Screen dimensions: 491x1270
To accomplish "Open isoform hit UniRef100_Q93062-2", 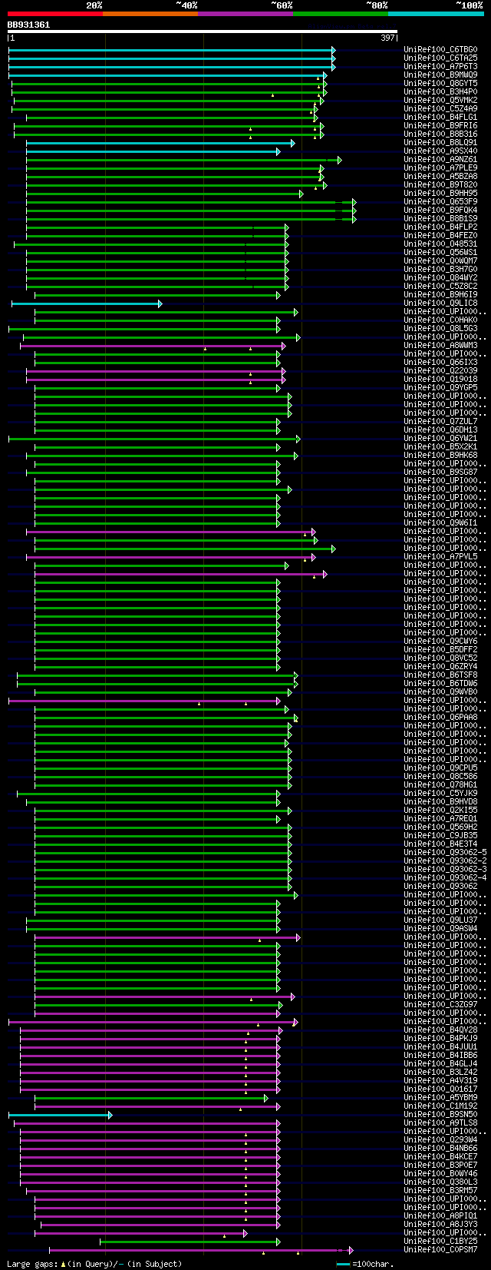I will tap(445, 861).
